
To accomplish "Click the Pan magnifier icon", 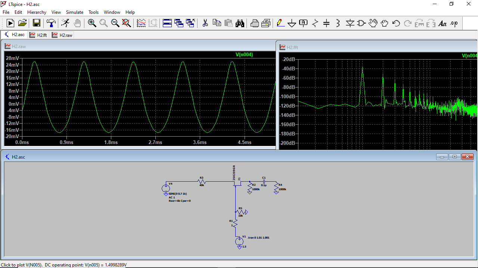I will pyautogui.click(x=103, y=23).
